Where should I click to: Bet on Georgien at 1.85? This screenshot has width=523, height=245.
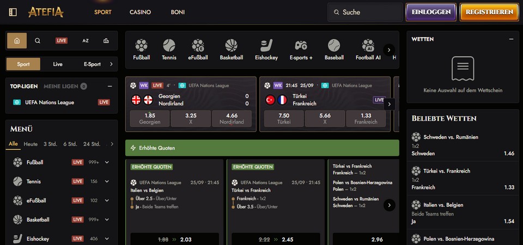150,119
